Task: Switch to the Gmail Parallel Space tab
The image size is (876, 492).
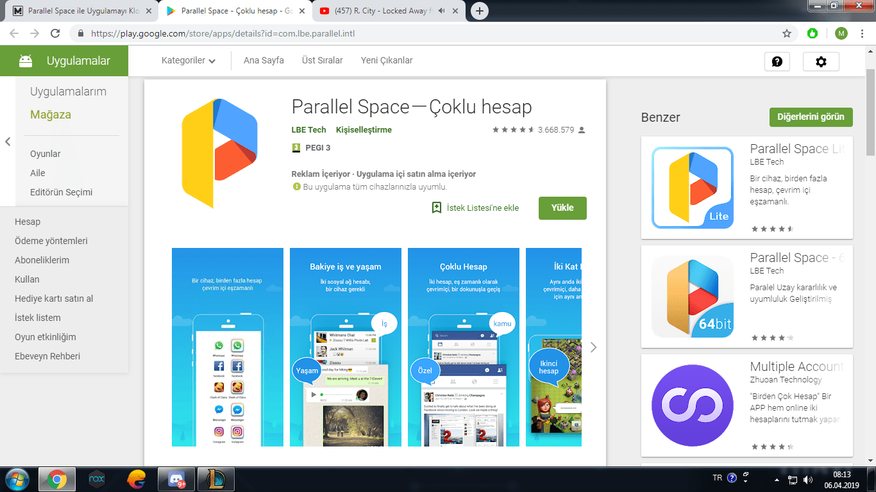Action: pyautogui.click(x=83, y=11)
